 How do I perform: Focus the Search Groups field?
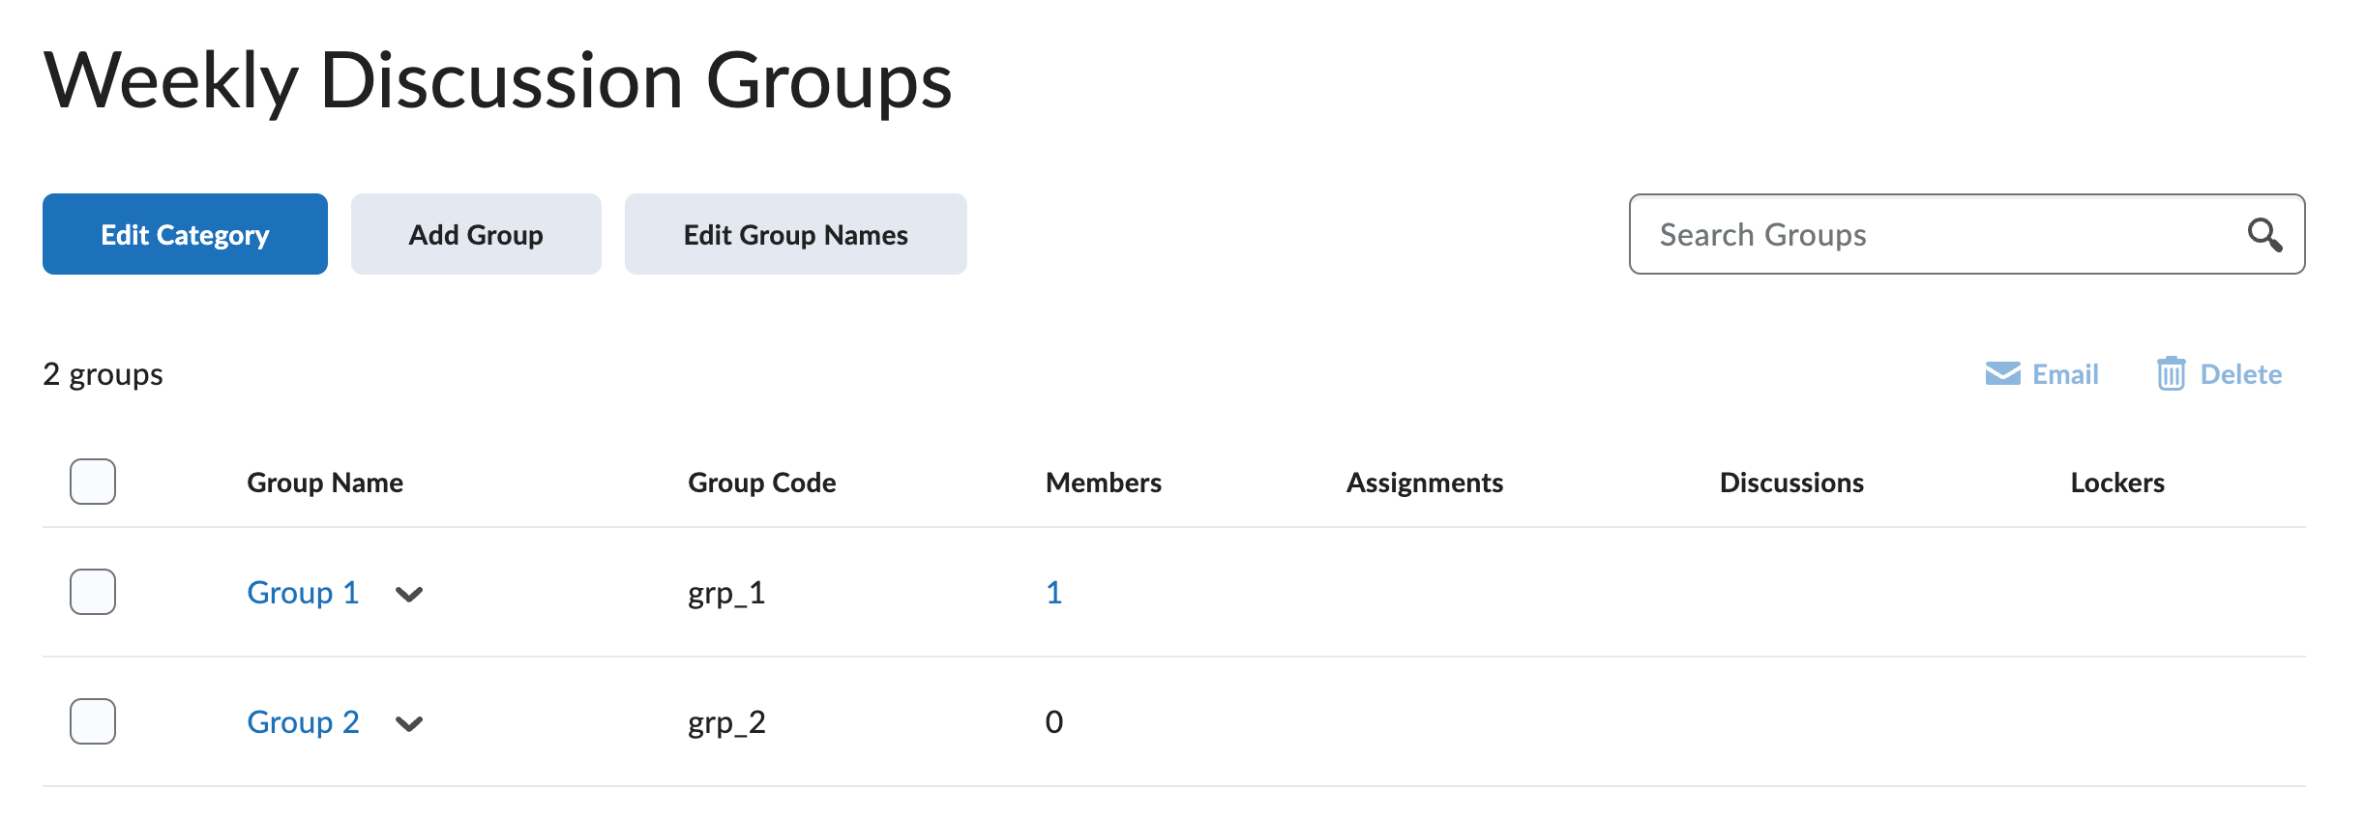1967,234
